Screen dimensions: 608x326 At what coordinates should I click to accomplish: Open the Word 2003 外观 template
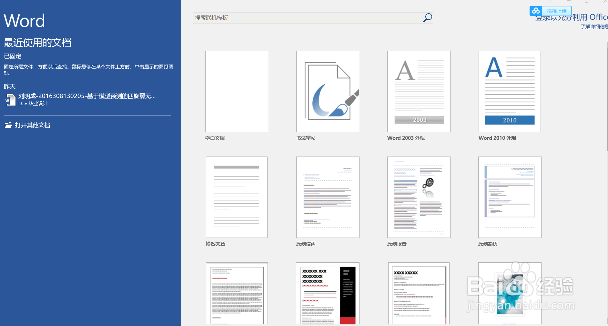click(419, 91)
